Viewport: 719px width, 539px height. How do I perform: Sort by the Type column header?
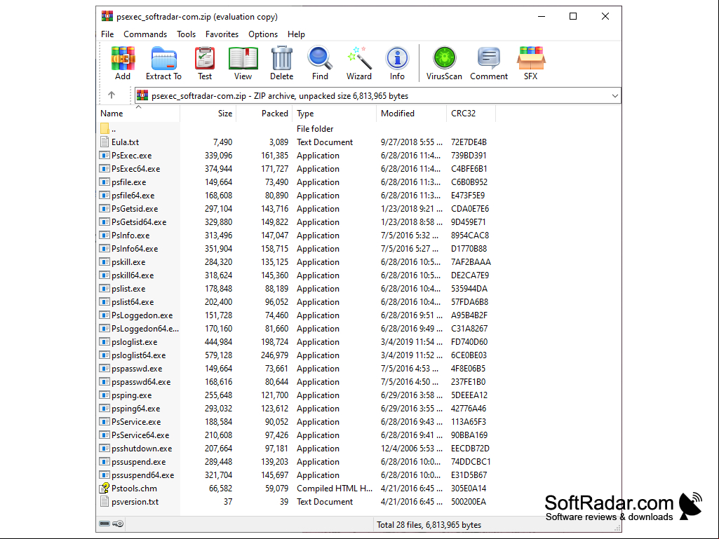click(334, 114)
